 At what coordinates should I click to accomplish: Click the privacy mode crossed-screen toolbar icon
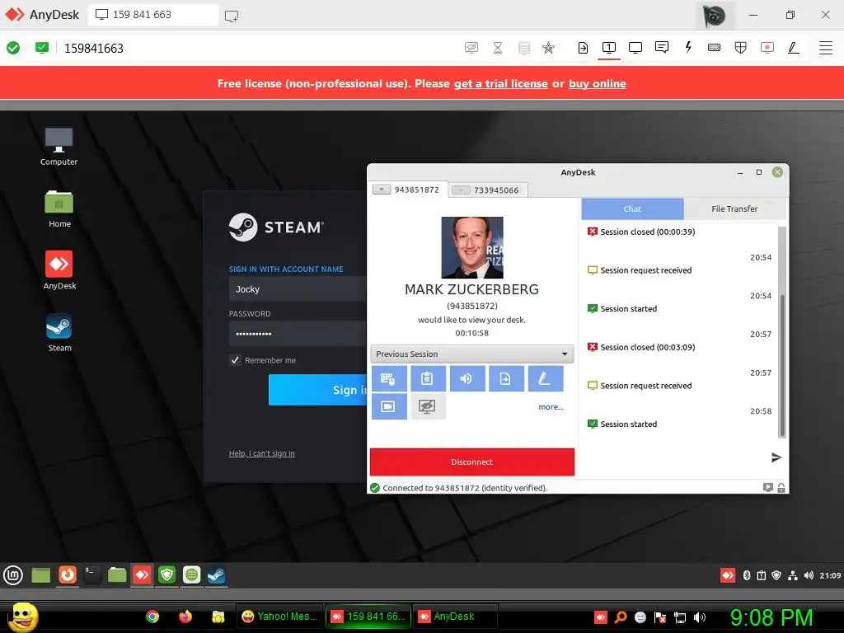(471, 48)
